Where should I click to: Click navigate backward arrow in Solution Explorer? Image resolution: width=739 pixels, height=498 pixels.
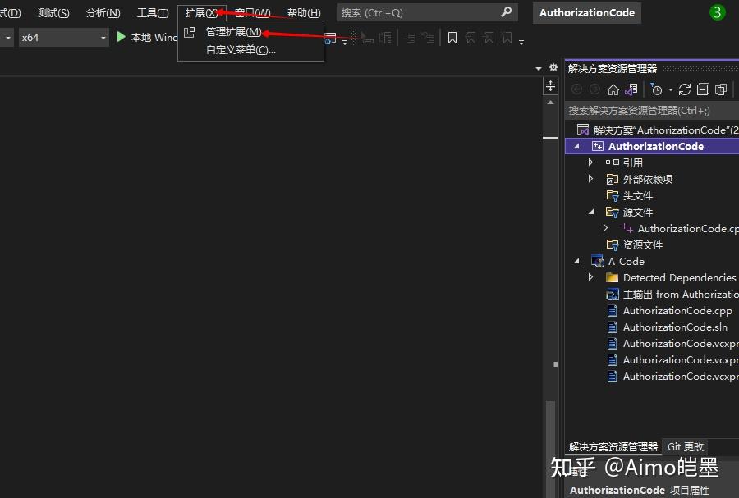(x=577, y=89)
